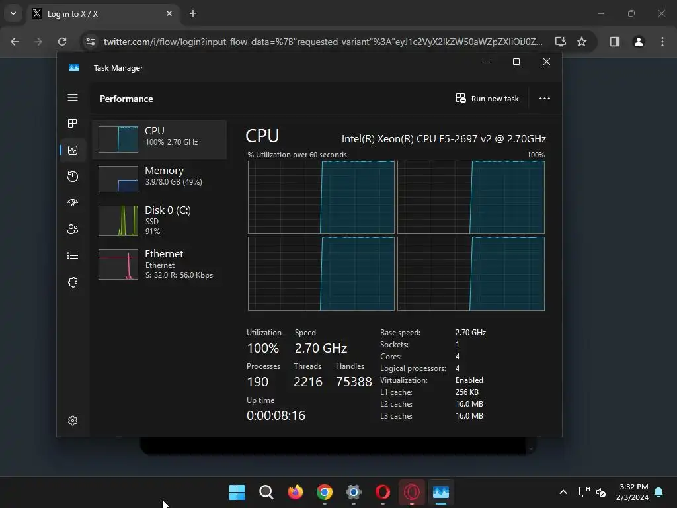
Task: Click the Ethernet mini graph thumbnail
Action: coord(118,265)
